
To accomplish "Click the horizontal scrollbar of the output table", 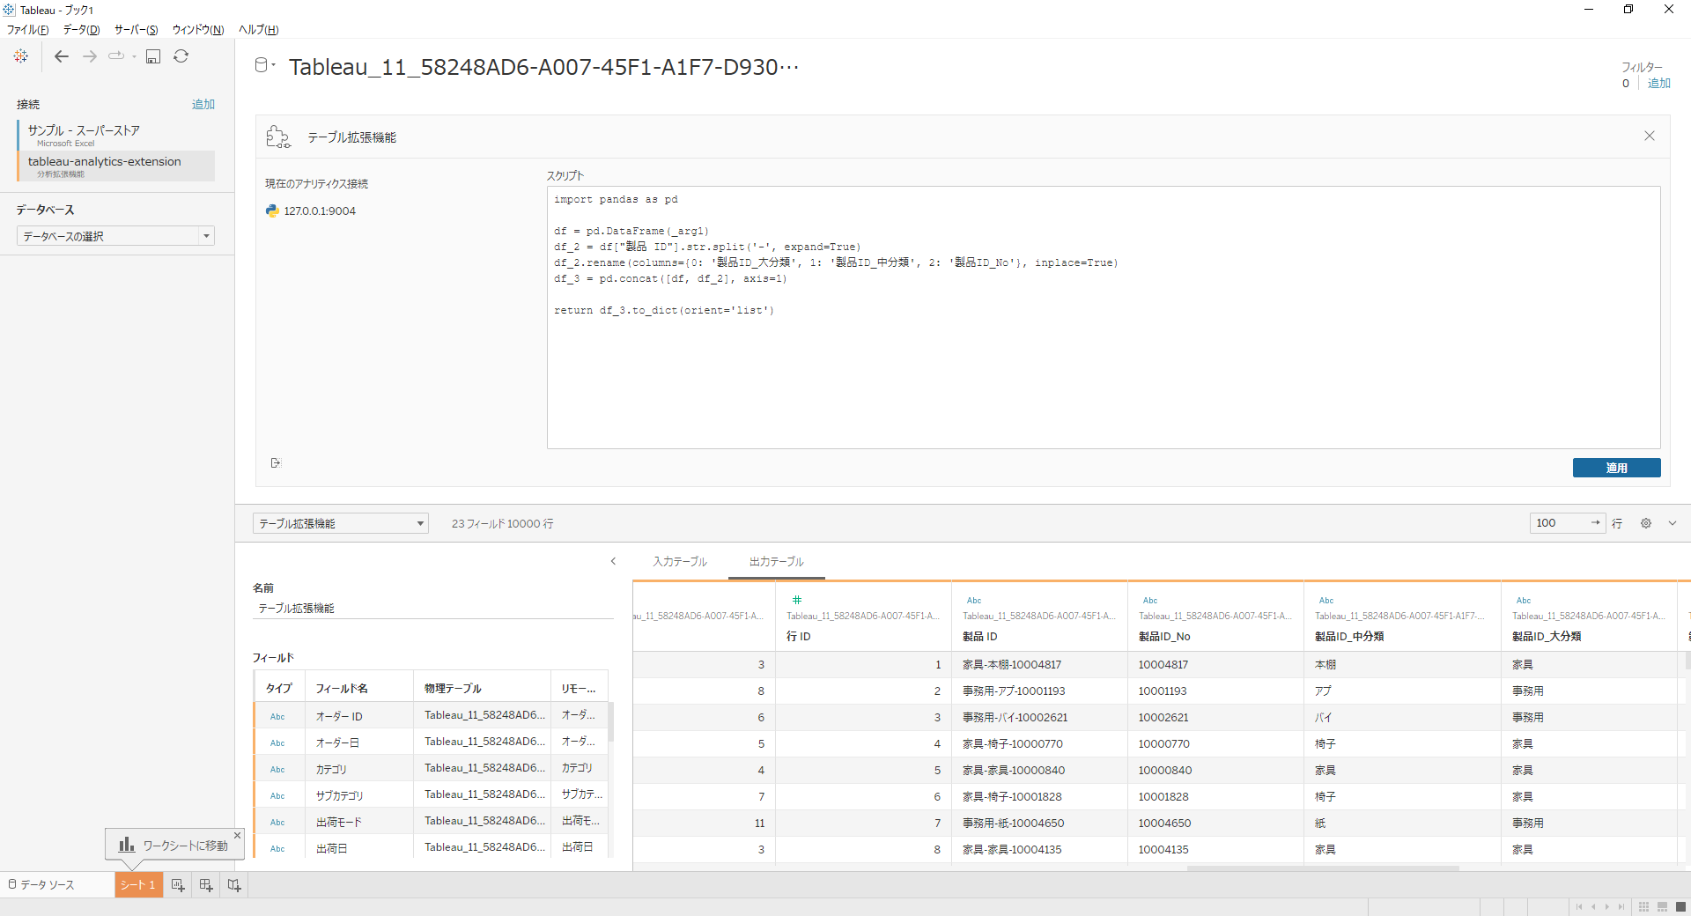I will (1322, 868).
